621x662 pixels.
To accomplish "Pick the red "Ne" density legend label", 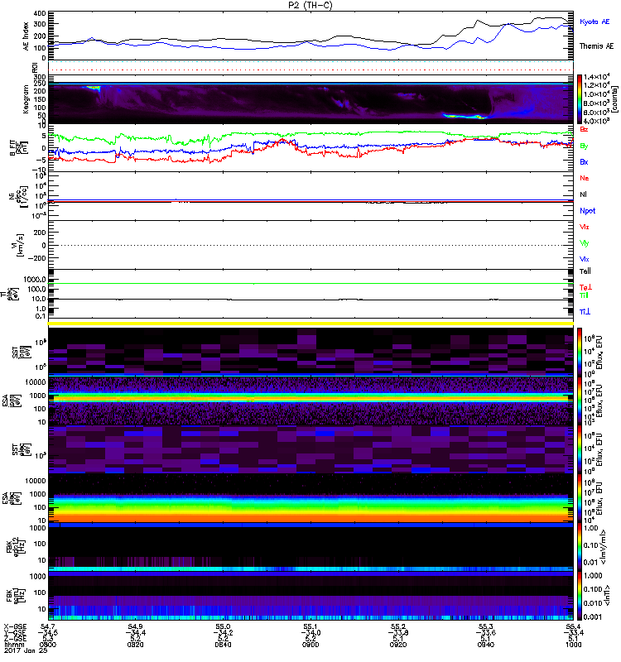I will click(x=585, y=178).
